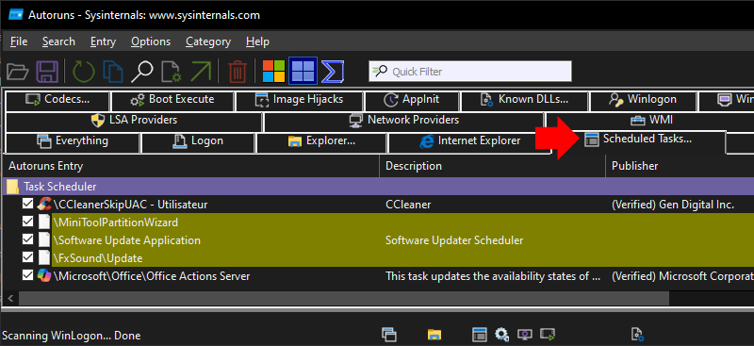Click the folder icon of the Task Scheduler group

pos(12,187)
